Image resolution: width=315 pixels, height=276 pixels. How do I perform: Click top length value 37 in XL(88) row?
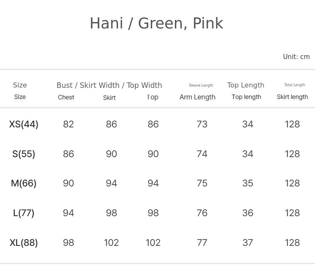(x=248, y=243)
